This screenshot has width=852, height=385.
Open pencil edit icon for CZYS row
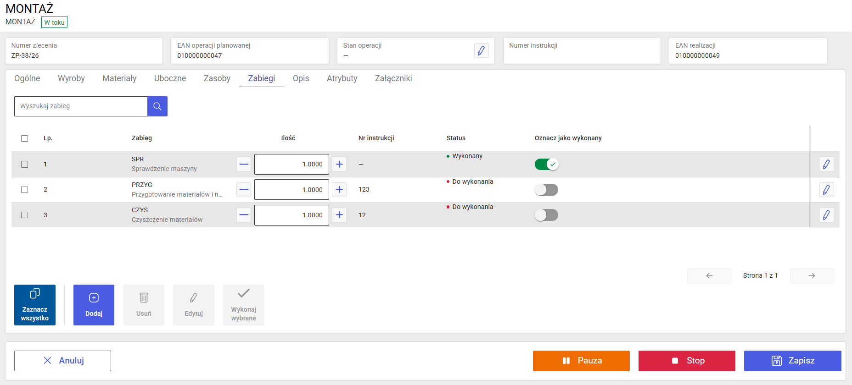point(826,215)
